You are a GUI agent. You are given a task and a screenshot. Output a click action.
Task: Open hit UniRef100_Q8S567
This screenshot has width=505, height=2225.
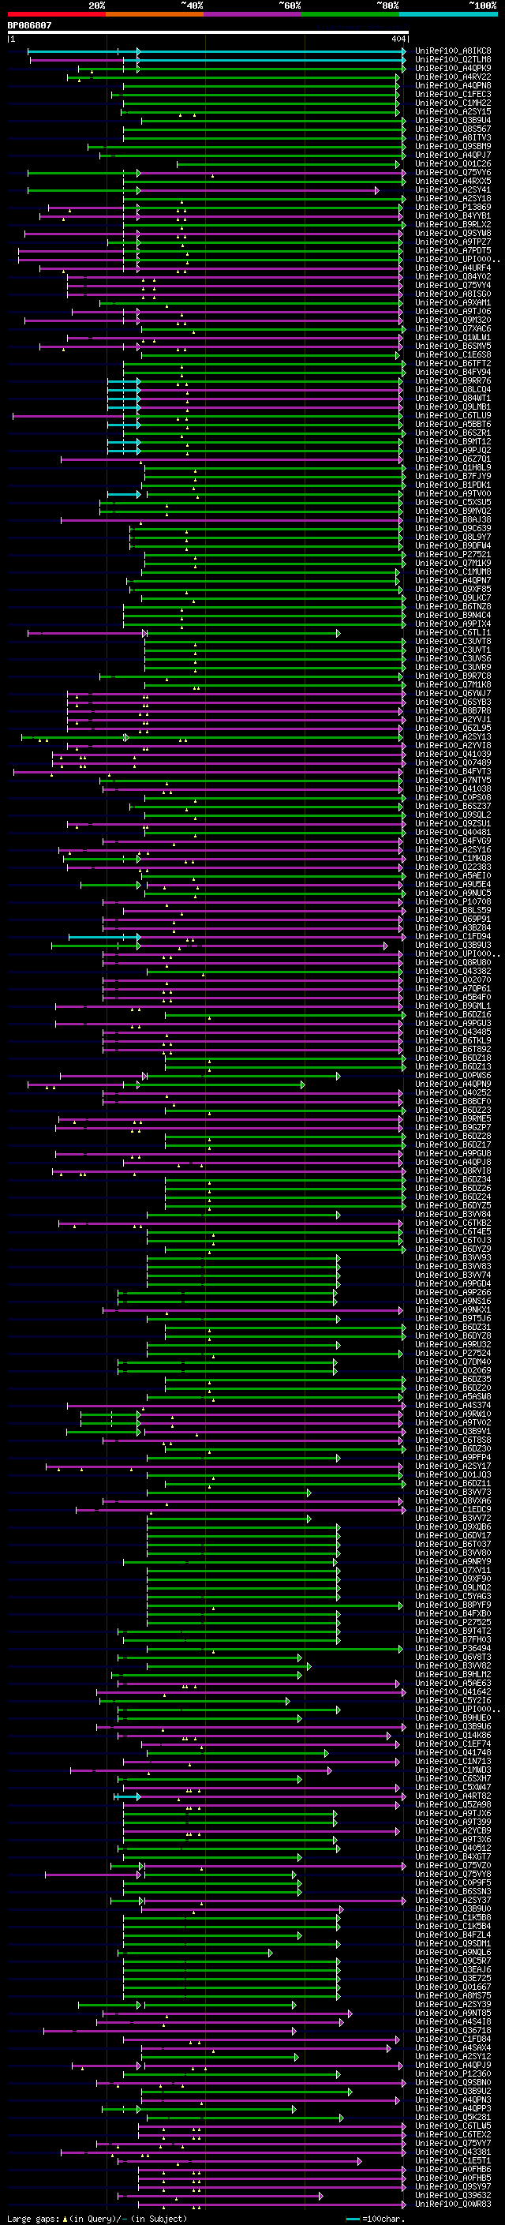click(452, 129)
